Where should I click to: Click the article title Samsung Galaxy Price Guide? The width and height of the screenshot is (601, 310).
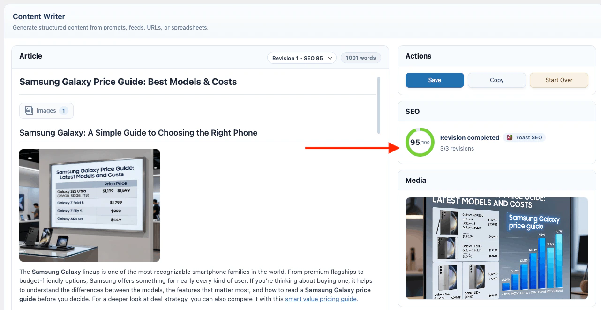pos(128,82)
